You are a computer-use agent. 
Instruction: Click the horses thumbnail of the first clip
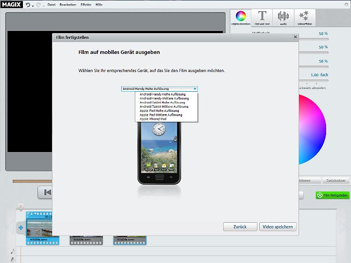[39, 227]
